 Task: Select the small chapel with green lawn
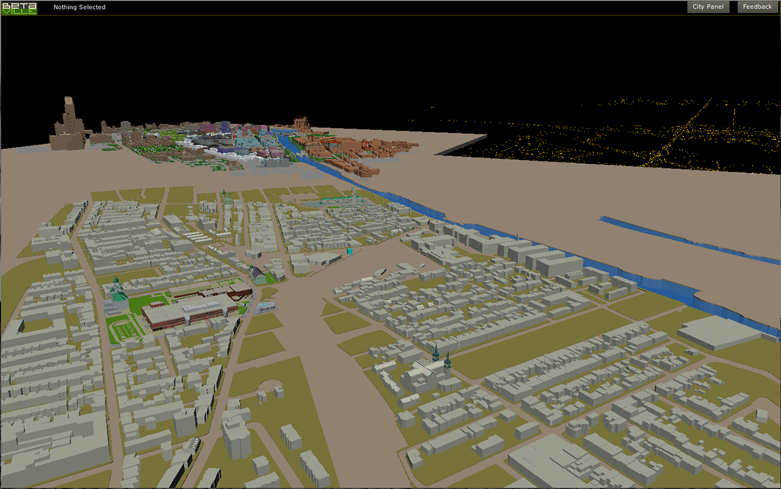point(258,274)
